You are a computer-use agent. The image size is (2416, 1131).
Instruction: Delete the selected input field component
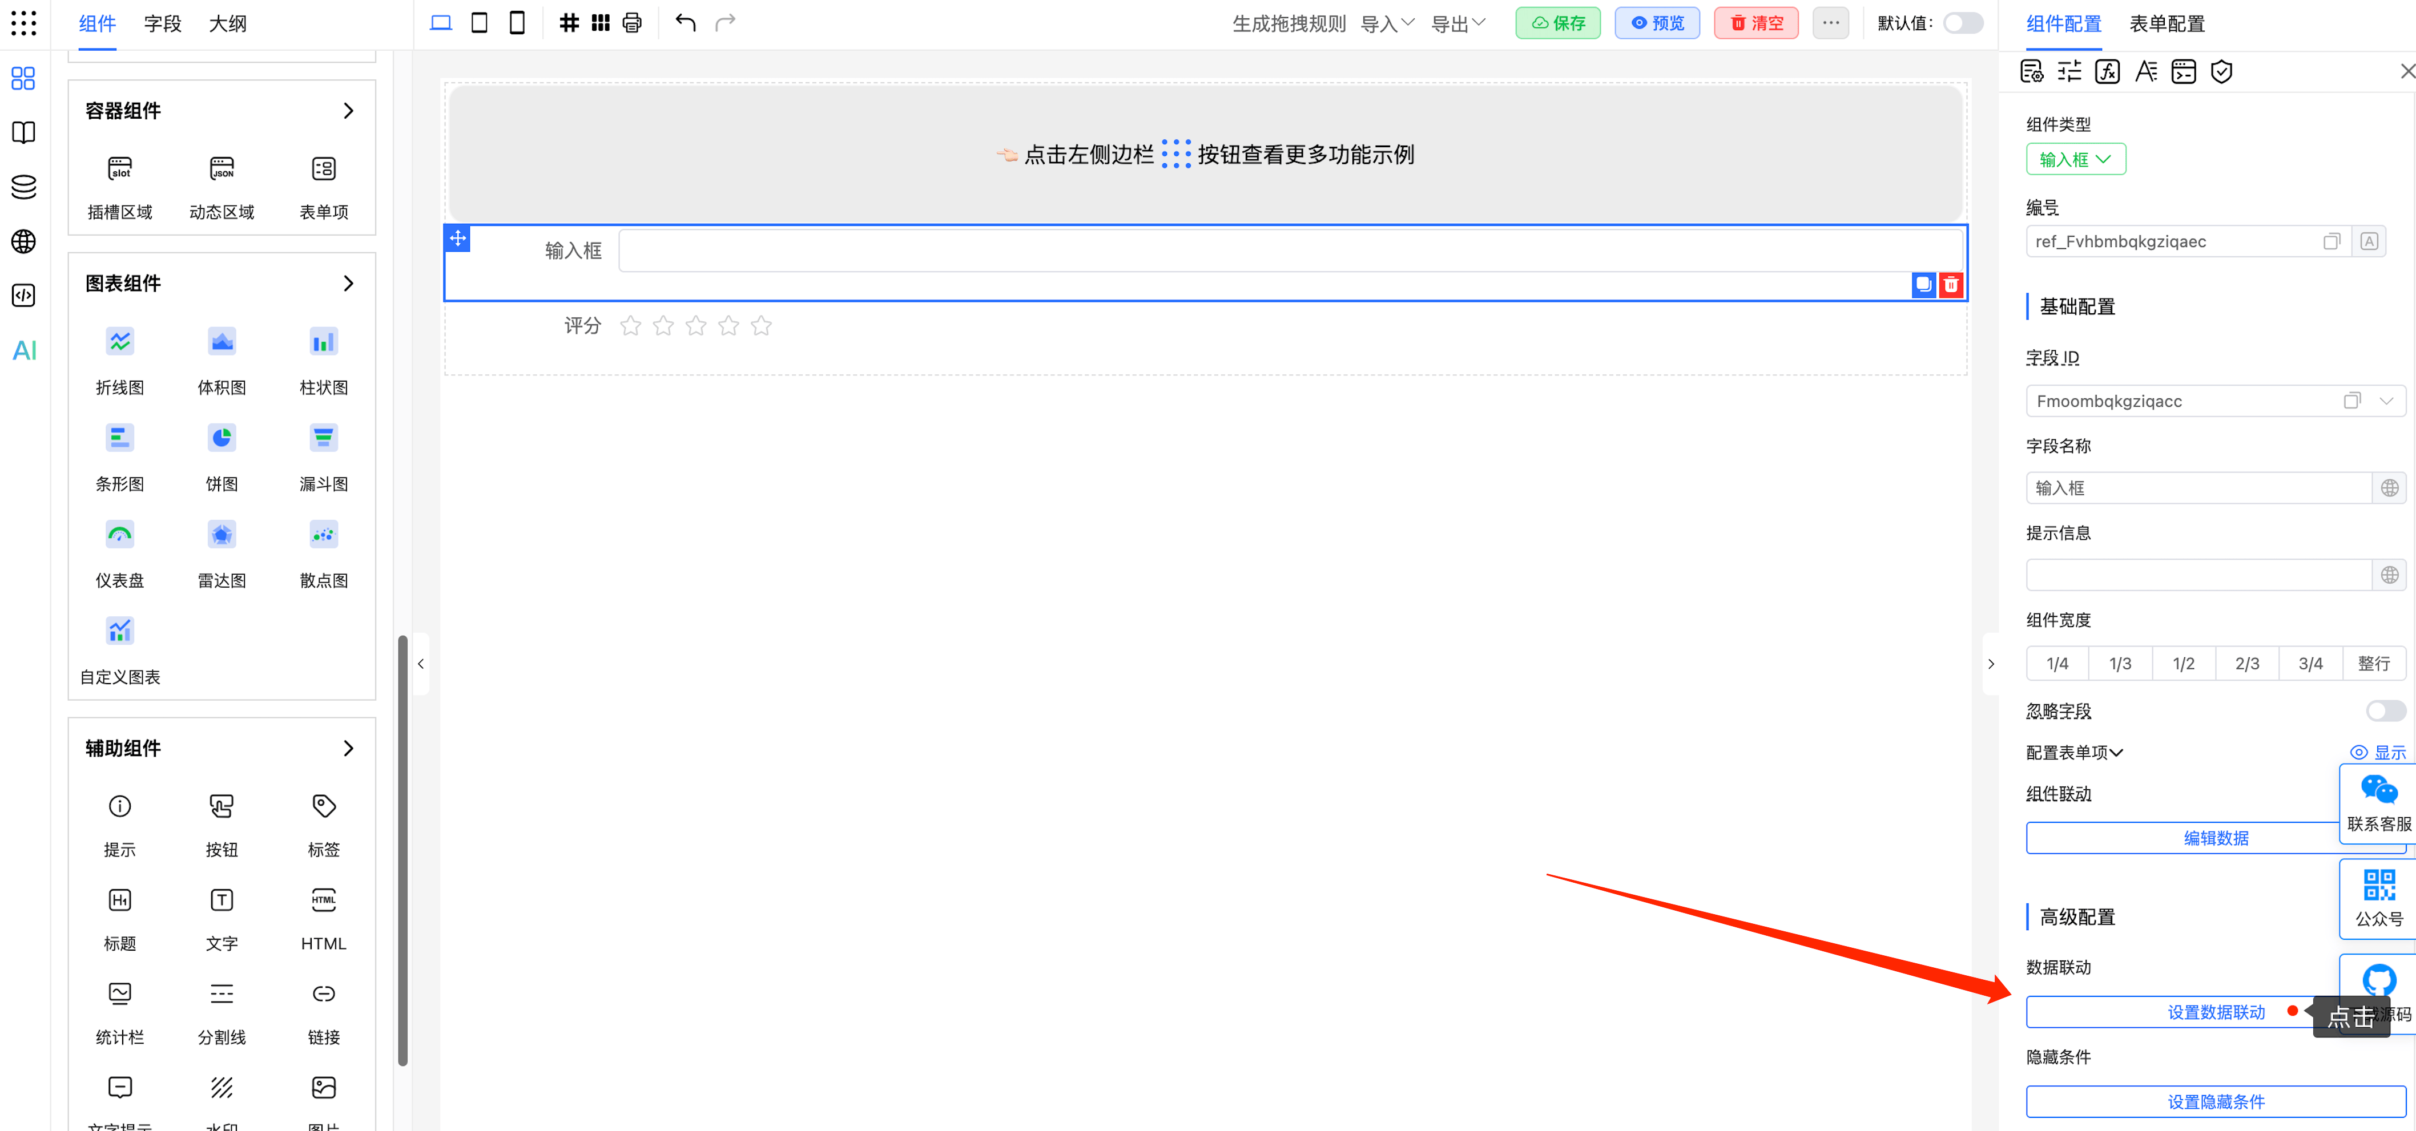pos(1951,284)
